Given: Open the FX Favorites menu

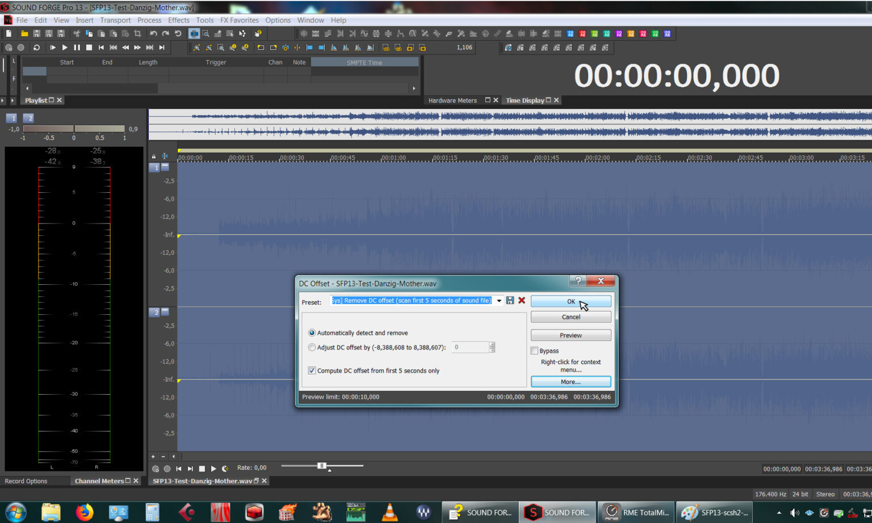Looking at the screenshot, I should [x=240, y=20].
